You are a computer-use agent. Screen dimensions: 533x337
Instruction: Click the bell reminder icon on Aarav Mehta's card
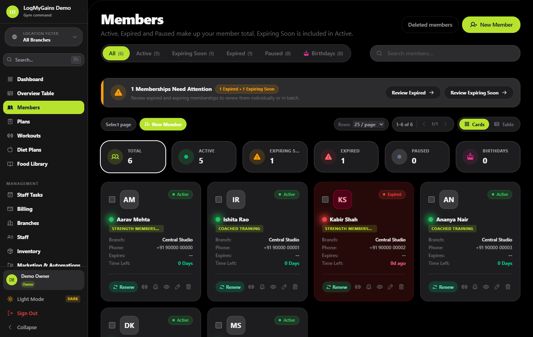(156, 287)
